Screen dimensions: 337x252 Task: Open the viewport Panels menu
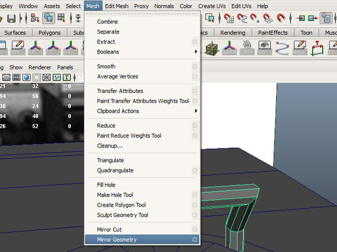pyautogui.click(x=65, y=67)
